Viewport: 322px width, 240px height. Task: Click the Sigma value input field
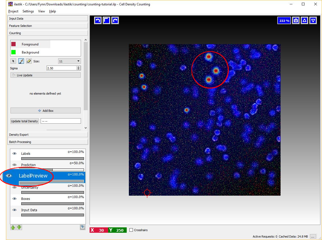pos(62,68)
